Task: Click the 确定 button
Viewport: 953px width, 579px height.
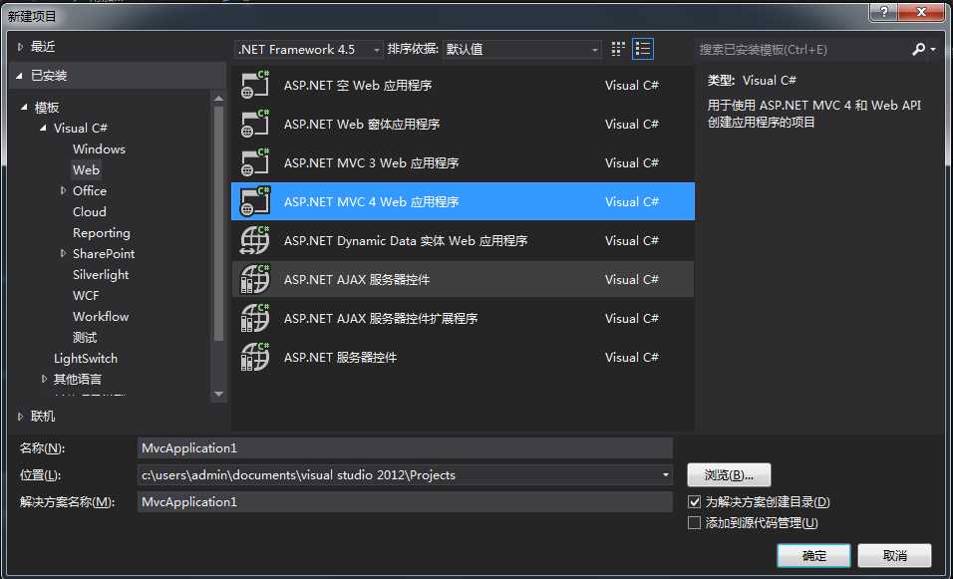Action: tap(813, 556)
